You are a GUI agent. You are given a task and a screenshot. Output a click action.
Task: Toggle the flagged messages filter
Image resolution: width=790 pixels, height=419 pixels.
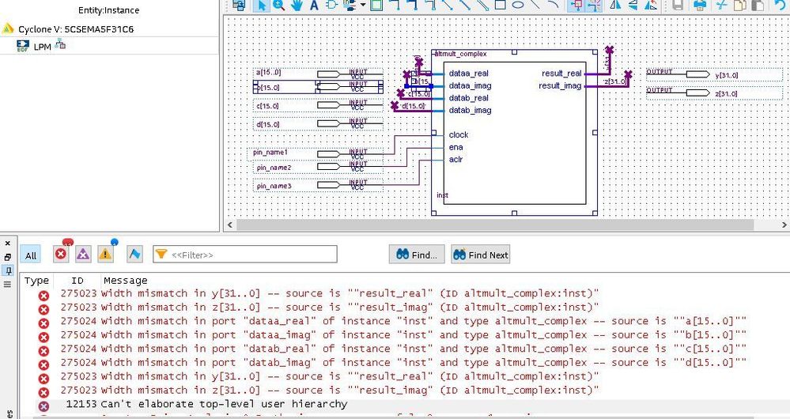click(x=134, y=254)
